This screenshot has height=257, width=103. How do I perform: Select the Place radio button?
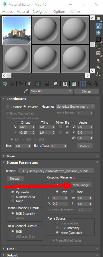[x=72, y=192]
